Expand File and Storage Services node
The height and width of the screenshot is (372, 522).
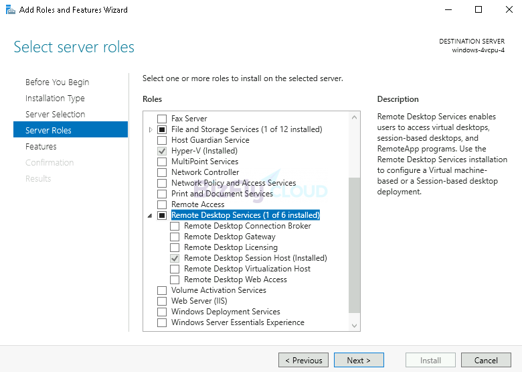[x=151, y=129]
